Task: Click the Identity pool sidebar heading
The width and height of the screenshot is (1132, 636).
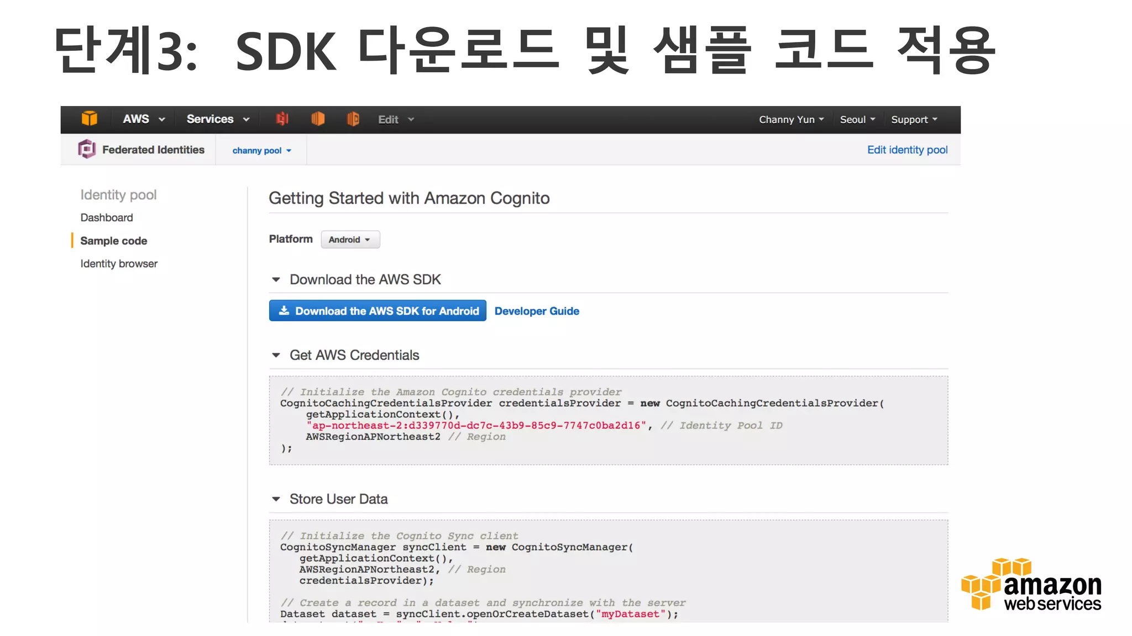Action: click(118, 195)
